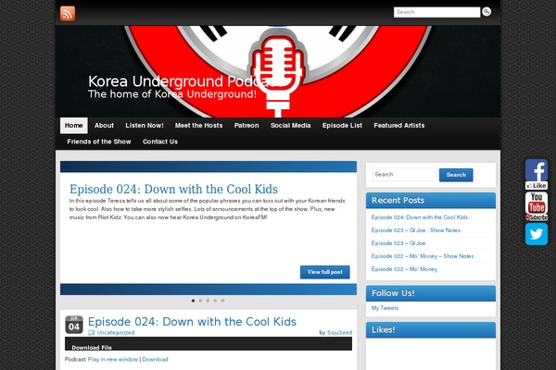Click the tagline The home of Korea Underground!
The height and width of the screenshot is (370, 556).
pos(172,94)
